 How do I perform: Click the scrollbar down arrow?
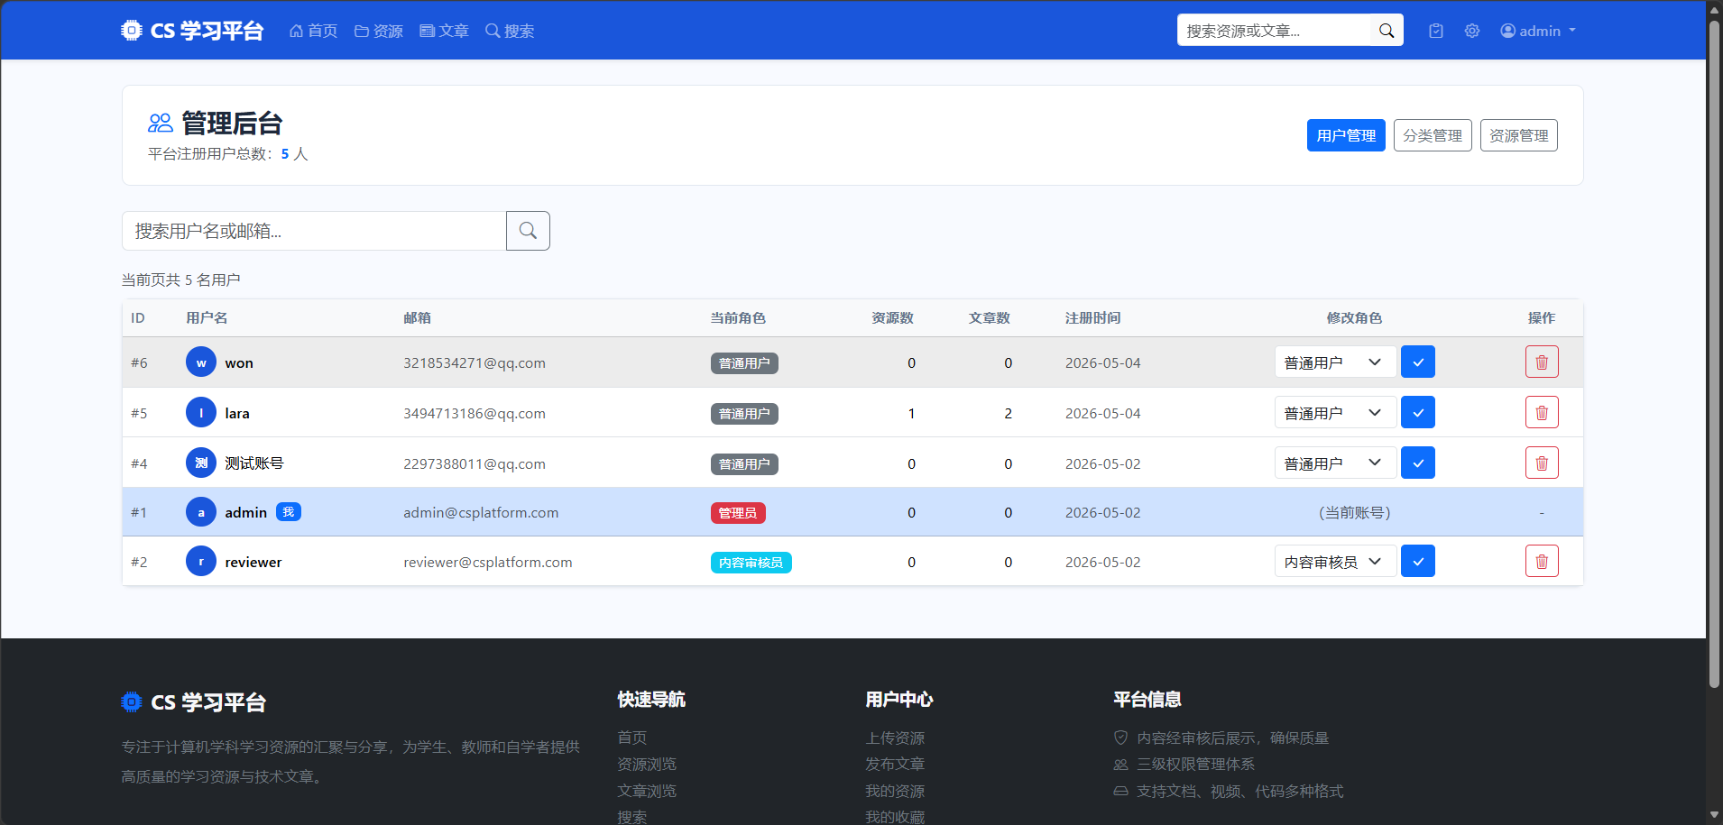1714,815
